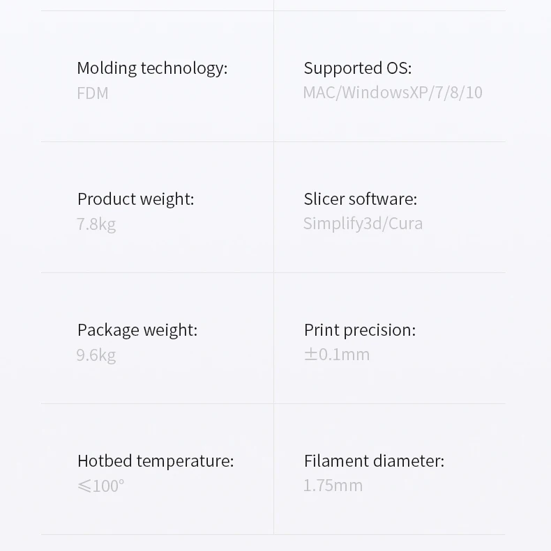This screenshot has width=551, height=551.
Task: Select the 0.1mm precision number
Action: tap(345, 355)
